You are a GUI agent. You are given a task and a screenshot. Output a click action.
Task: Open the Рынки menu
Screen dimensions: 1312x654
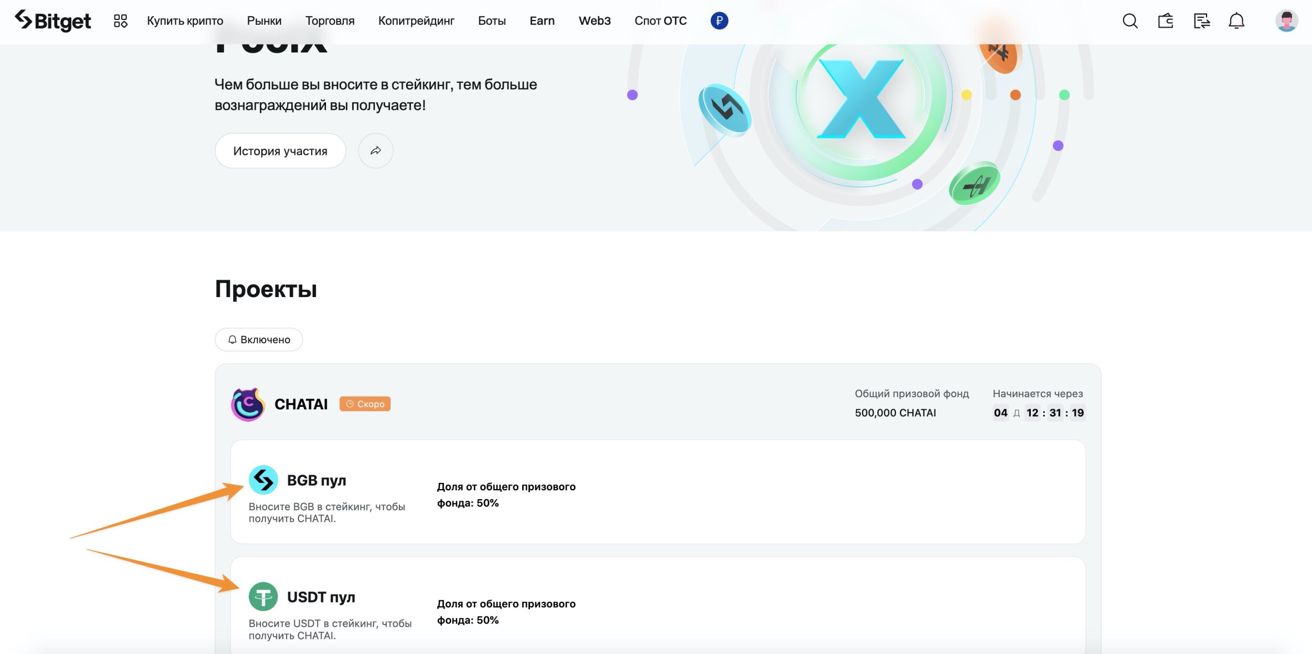[264, 21]
